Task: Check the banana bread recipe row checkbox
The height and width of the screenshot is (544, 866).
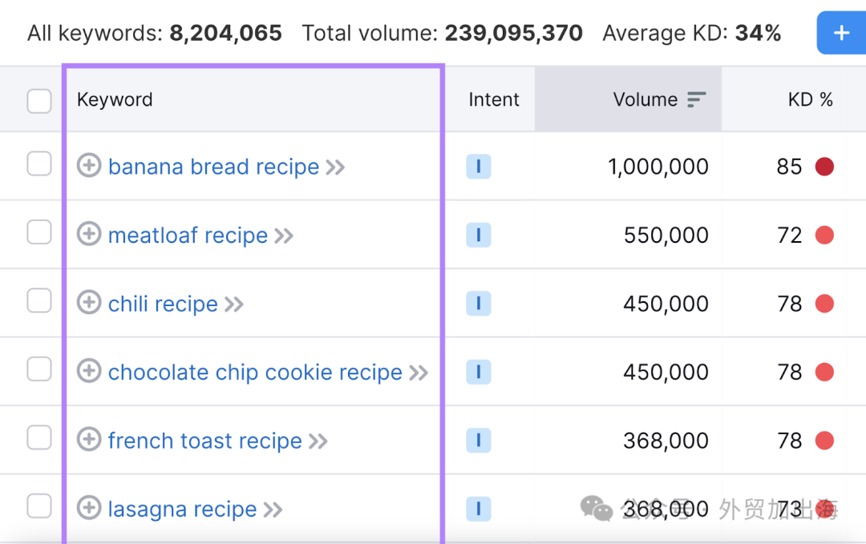Action: pos(39,164)
